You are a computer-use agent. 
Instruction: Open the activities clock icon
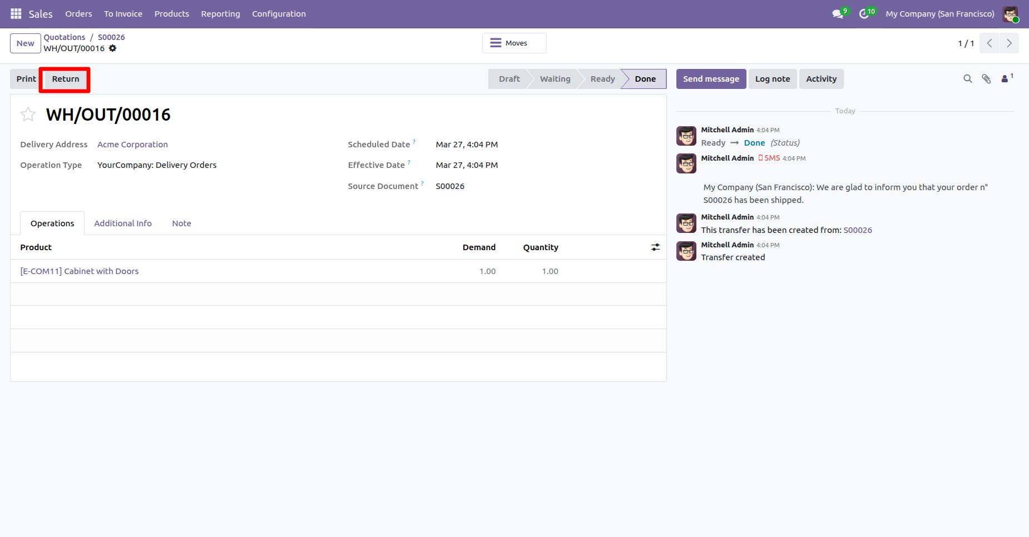864,14
